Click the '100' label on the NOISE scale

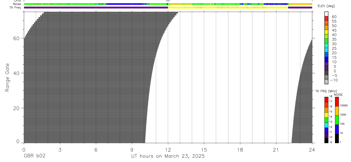pos(342,124)
